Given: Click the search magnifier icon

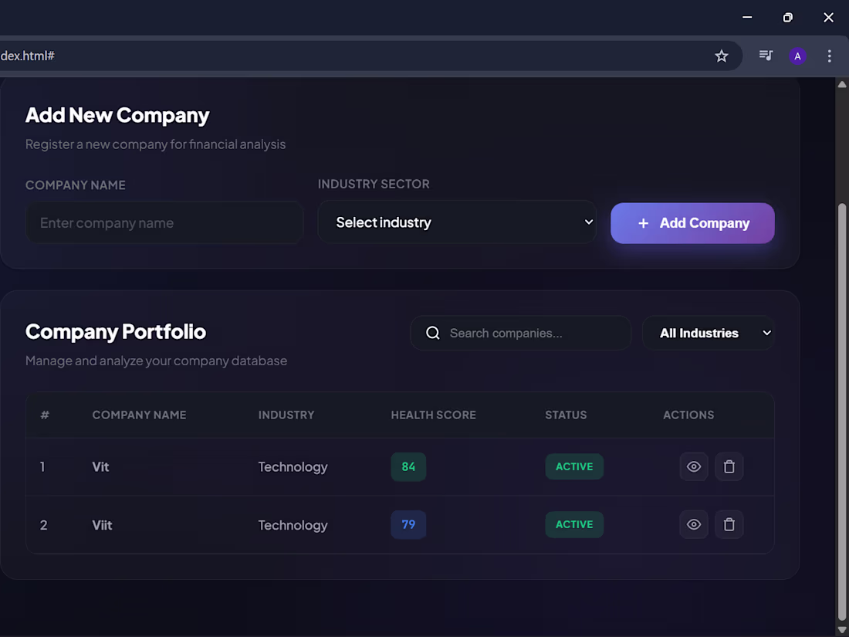Looking at the screenshot, I should click(433, 333).
